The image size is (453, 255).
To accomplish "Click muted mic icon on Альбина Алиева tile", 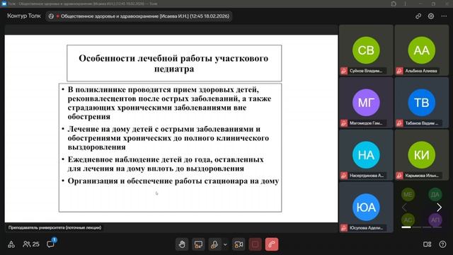I will (x=399, y=71).
